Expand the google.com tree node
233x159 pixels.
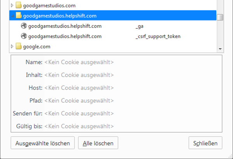coord(12,46)
